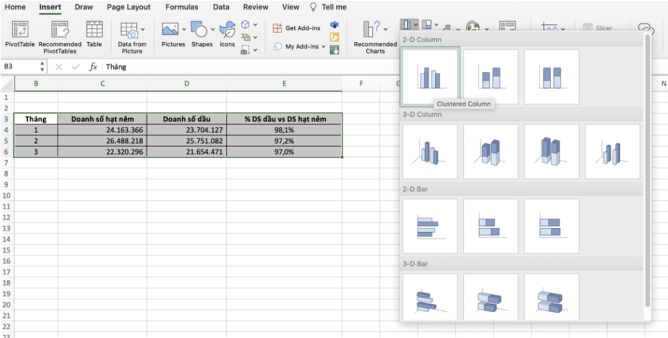Take a Screenshot from ribbon

click(245, 50)
